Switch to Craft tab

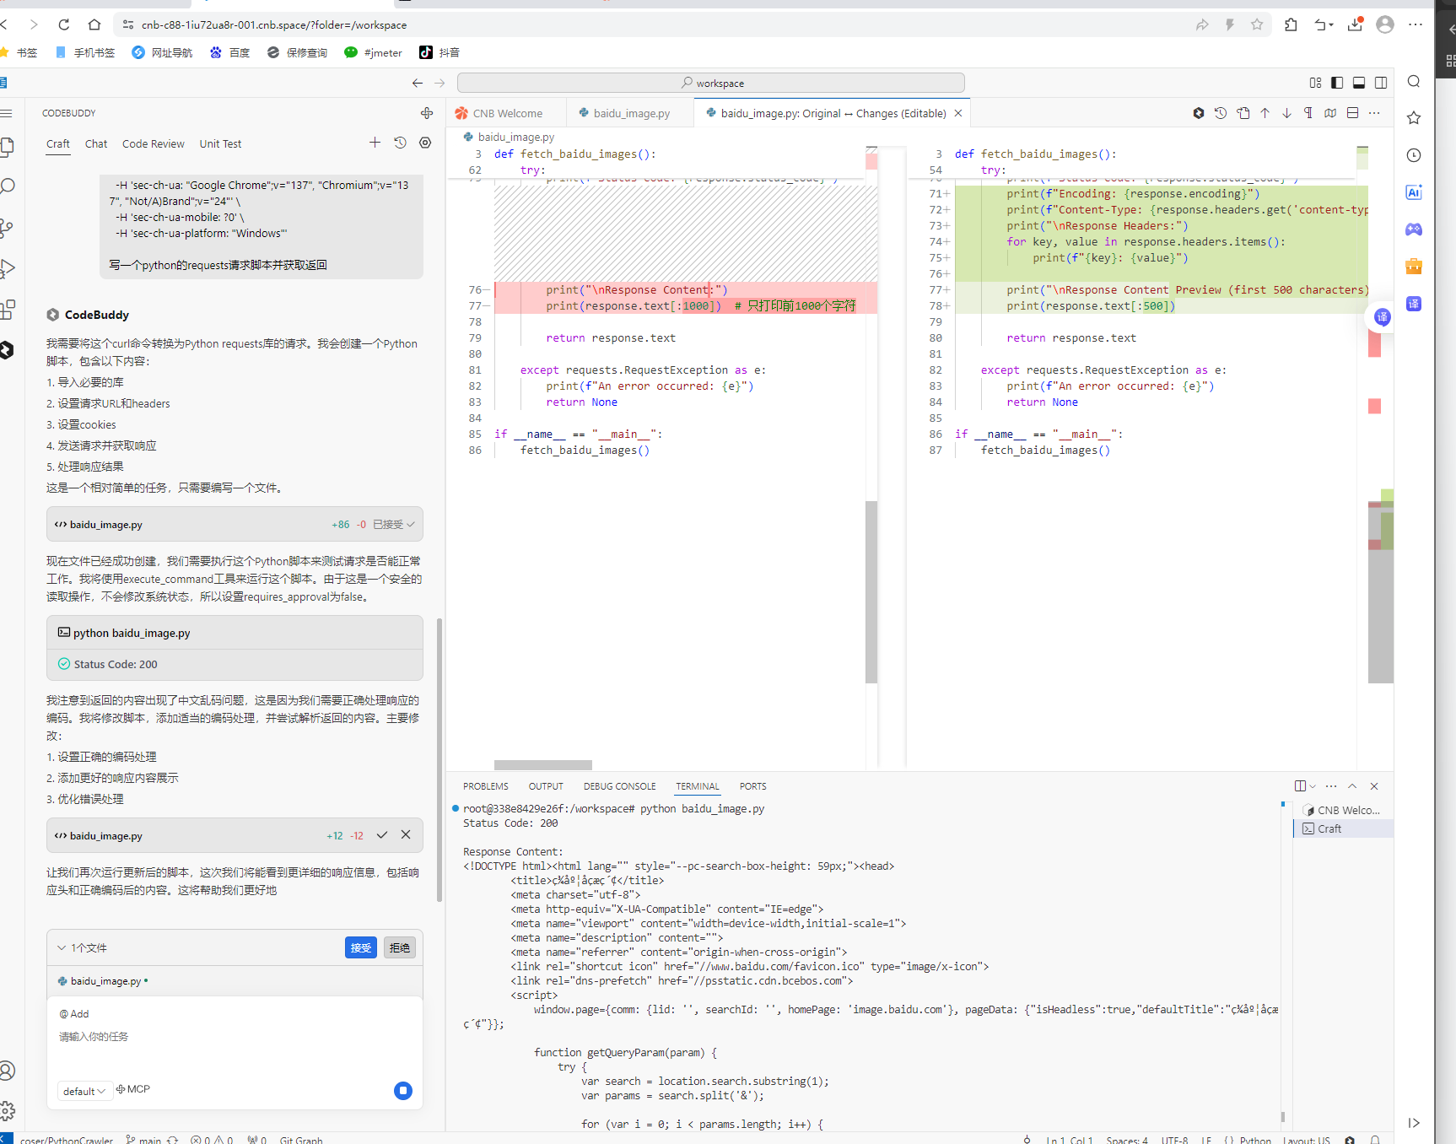(58, 144)
